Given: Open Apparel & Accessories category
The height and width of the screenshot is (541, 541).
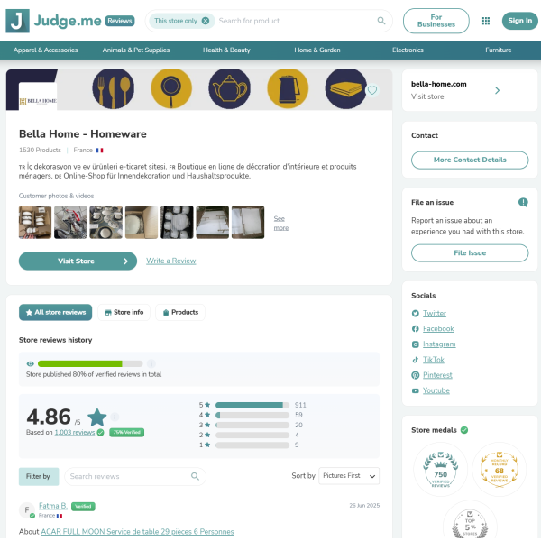Looking at the screenshot, I should [x=46, y=50].
